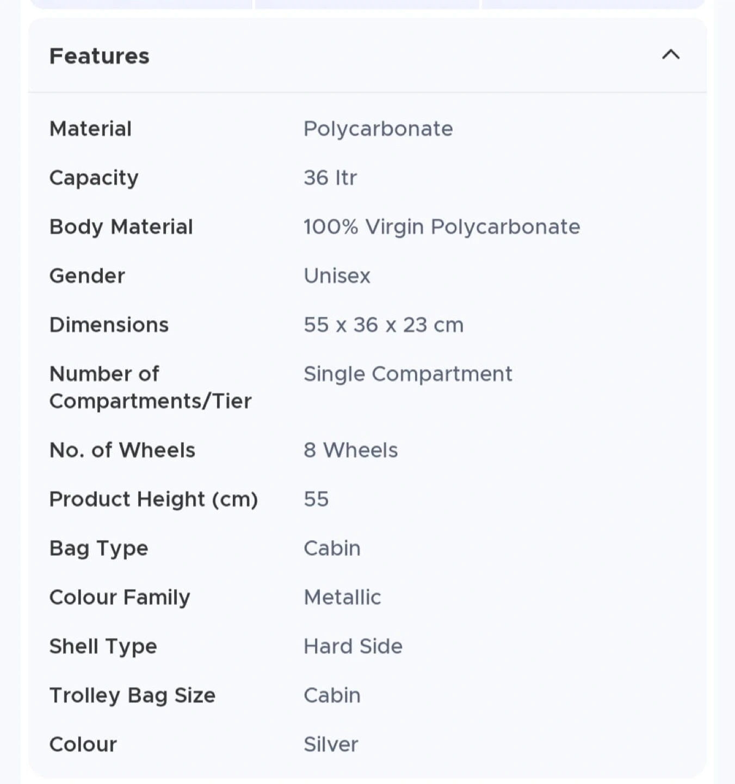Collapse the Features section chevron
This screenshot has width=735, height=784.
pyautogui.click(x=670, y=54)
